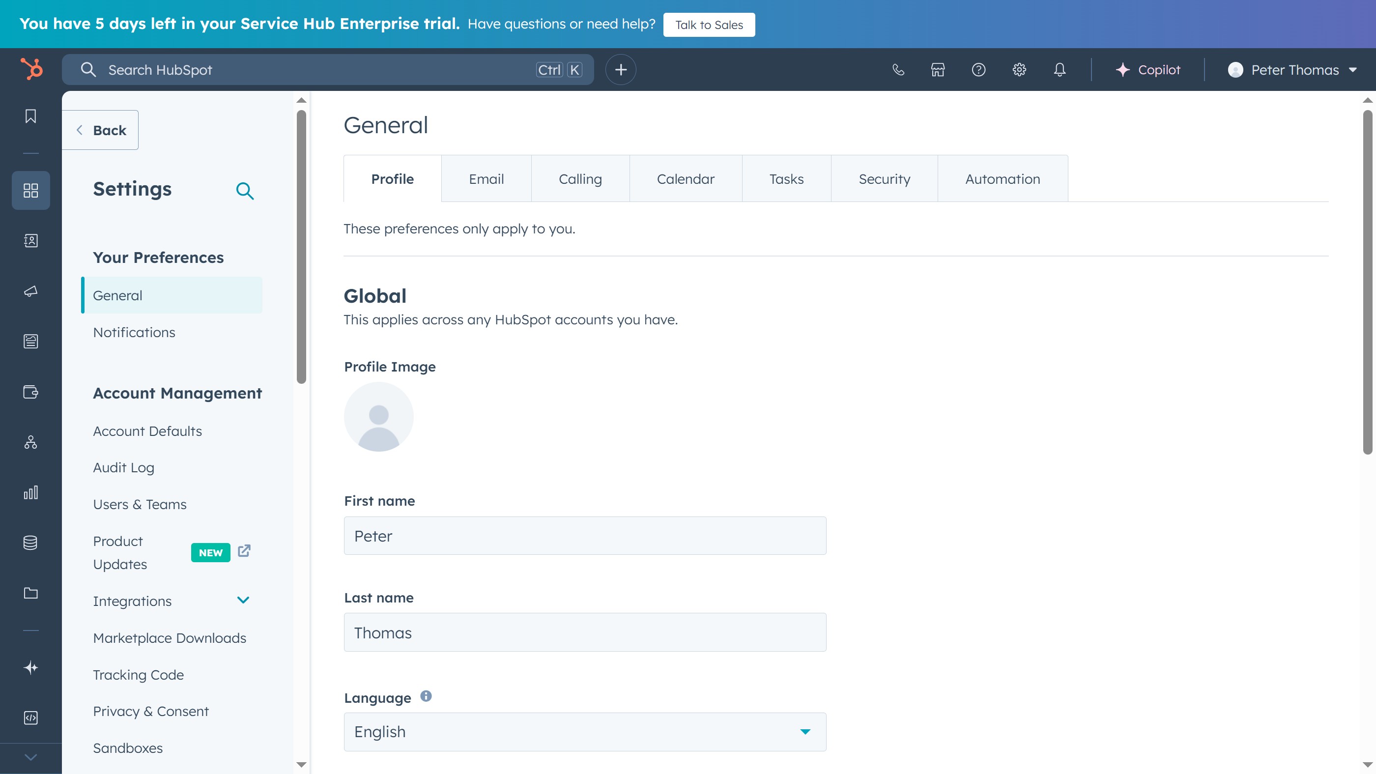
Task: Open the CRM contacts icon in the sidebar
Action: pyautogui.click(x=30, y=241)
